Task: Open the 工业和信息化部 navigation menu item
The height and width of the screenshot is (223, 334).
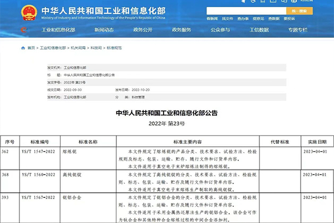Action: [58, 30]
